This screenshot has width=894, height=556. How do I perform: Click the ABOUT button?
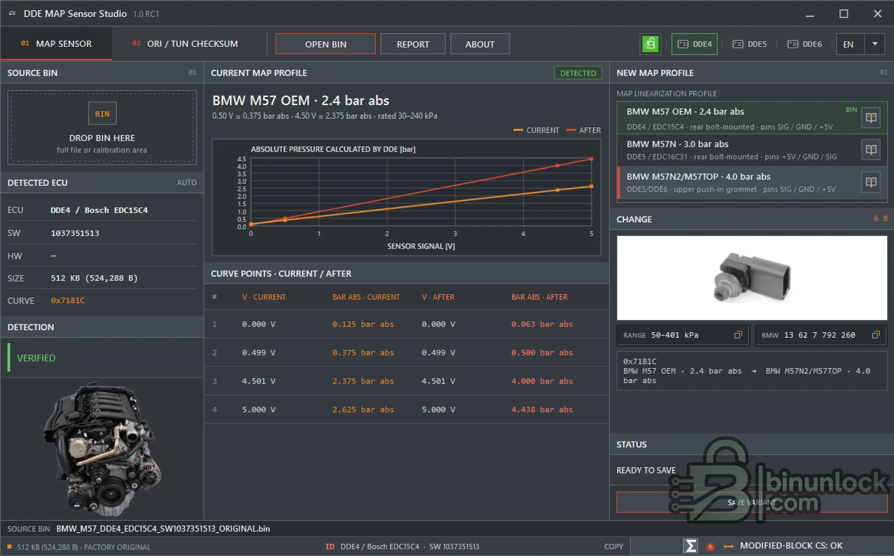click(480, 44)
